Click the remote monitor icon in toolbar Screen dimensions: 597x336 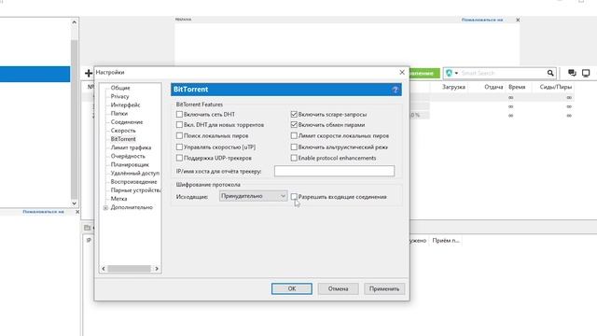tap(586, 73)
